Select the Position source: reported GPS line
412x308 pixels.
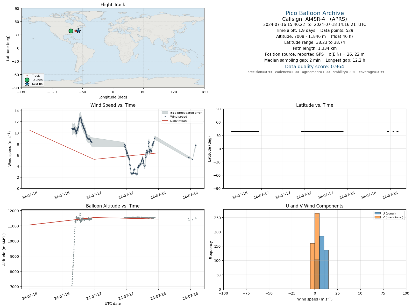point(315,54)
